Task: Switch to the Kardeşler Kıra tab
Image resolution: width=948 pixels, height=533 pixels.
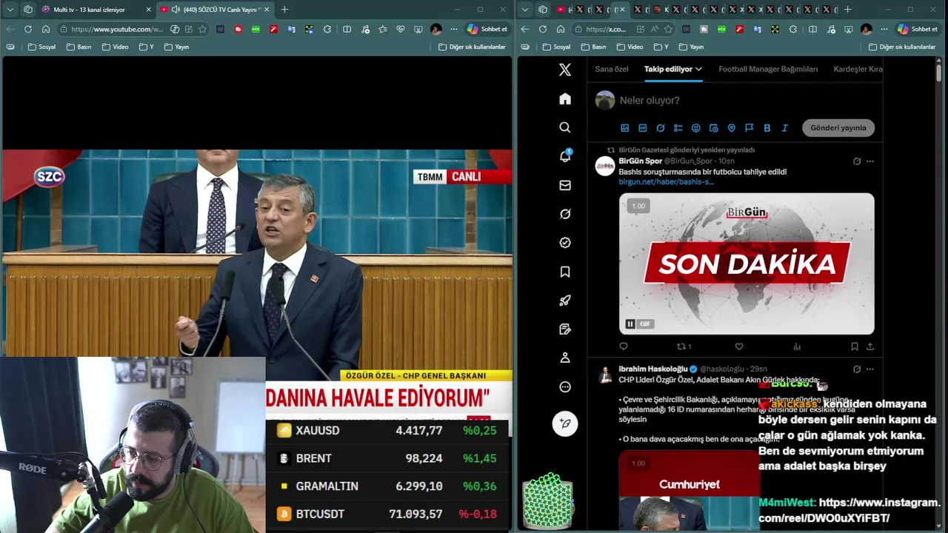Action: [858, 69]
